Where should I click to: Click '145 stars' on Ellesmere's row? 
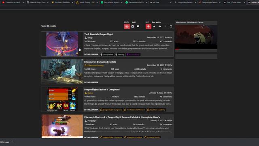(115, 69)
